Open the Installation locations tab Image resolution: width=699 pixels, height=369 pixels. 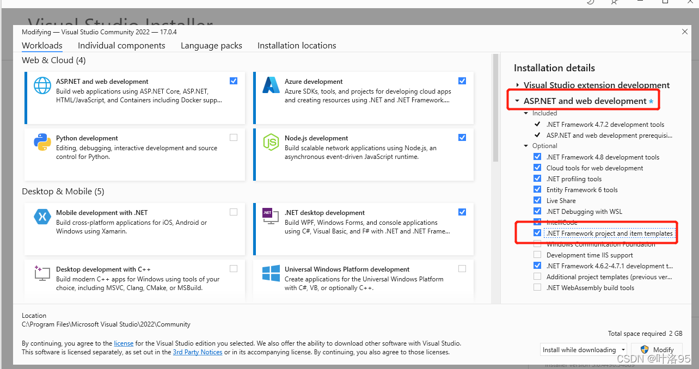297,46
